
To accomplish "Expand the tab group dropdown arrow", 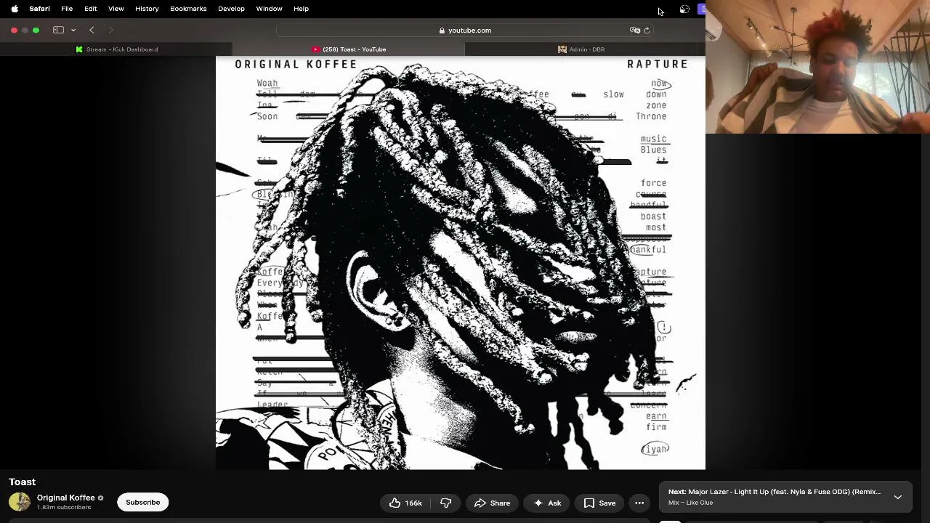I will click(73, 31).
